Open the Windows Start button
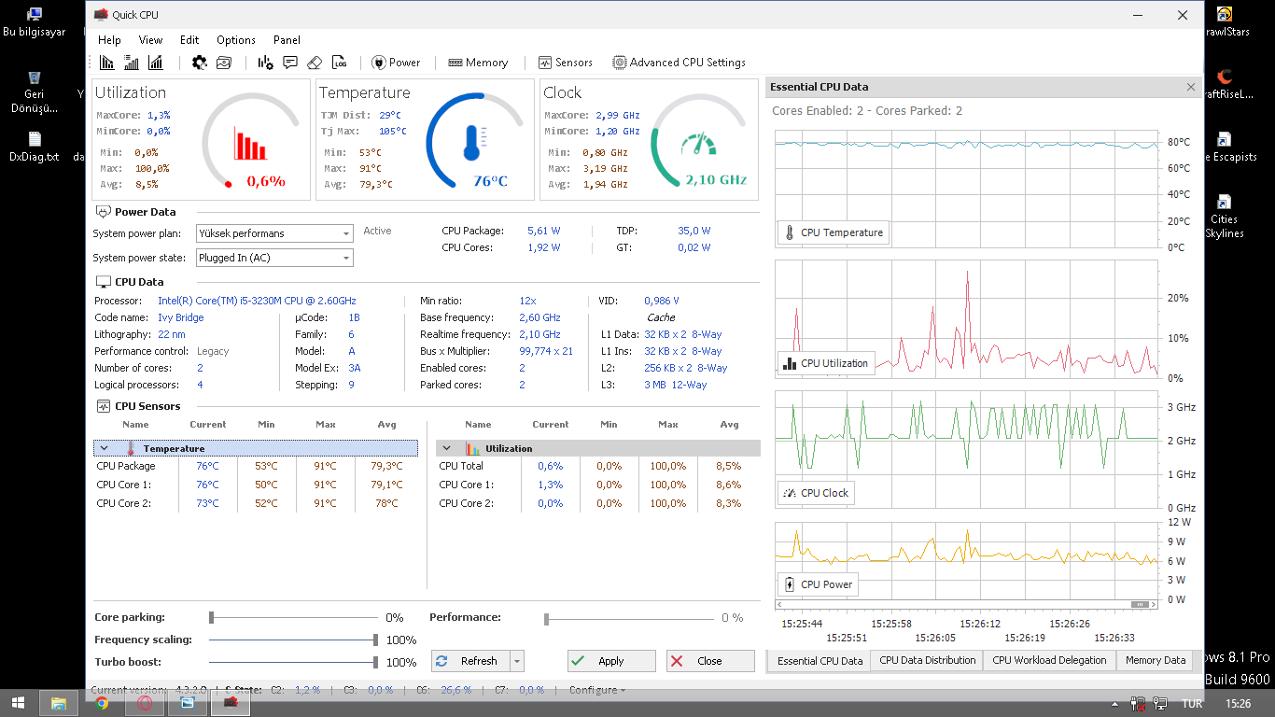 coord(18,703)
